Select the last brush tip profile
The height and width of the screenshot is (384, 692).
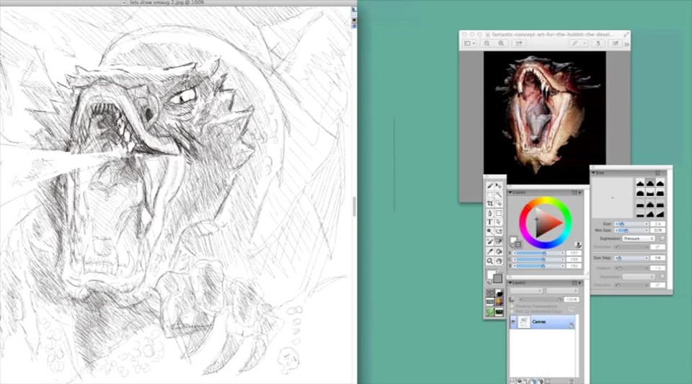pos(660,214)
